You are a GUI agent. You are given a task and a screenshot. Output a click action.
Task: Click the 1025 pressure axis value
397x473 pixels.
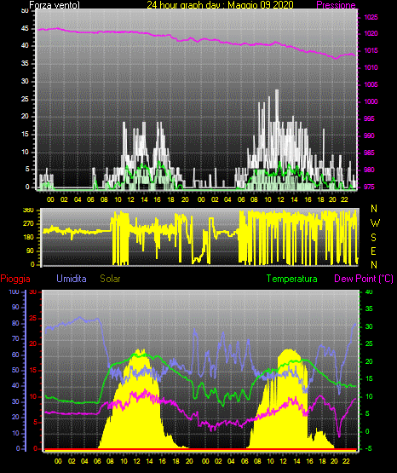point(371,17)
